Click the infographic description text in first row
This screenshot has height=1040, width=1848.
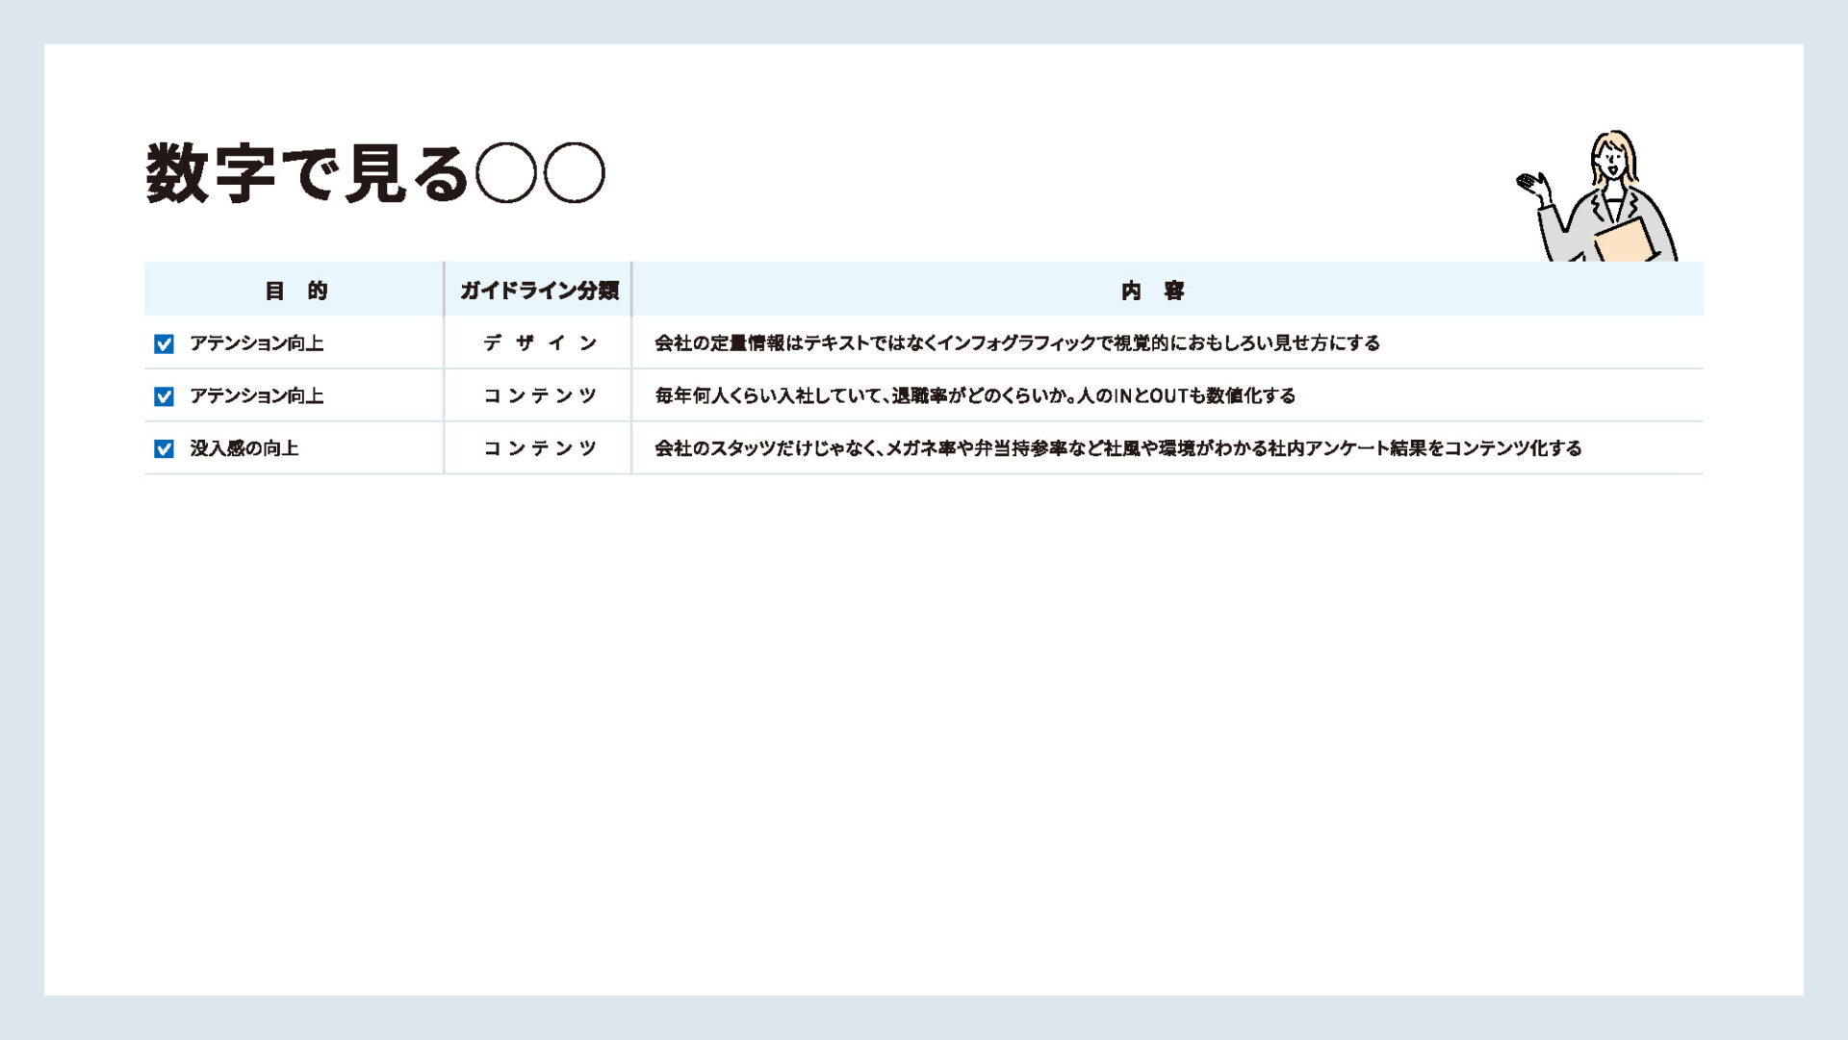click(1016, 343)
